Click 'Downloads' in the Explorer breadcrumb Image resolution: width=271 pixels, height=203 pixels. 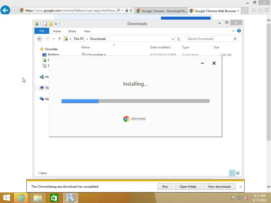click(x=98, y=39)
